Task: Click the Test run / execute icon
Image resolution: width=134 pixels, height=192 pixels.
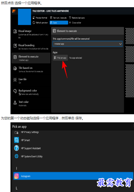Action: (x=51, y=18)
